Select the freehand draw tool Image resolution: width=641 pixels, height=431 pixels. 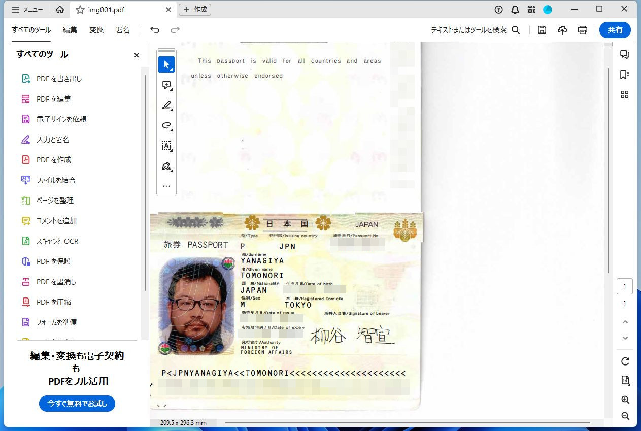(x=166, y=125)
